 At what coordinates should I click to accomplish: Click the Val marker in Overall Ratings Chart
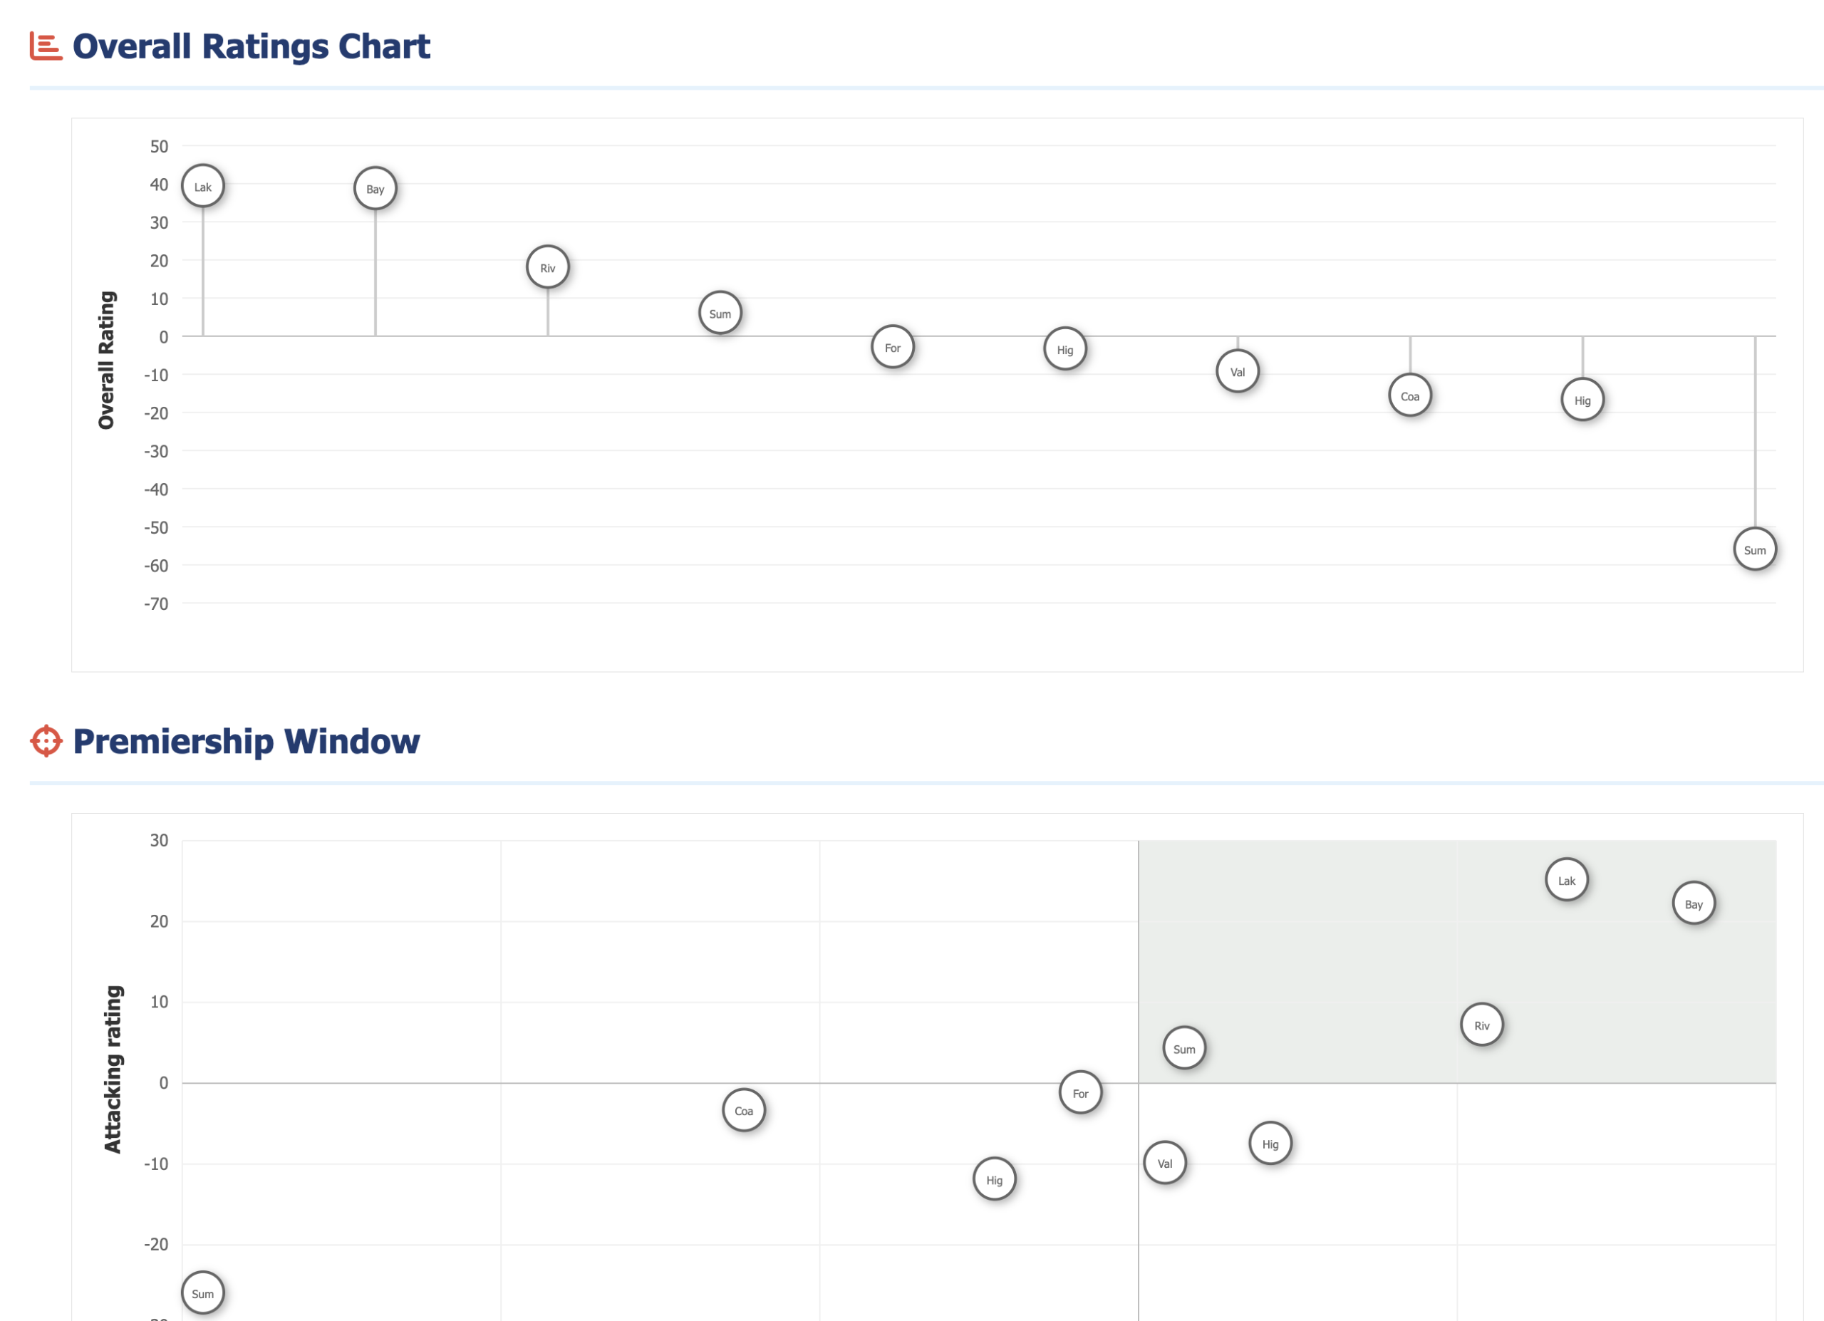click(x=1238, y=371)
